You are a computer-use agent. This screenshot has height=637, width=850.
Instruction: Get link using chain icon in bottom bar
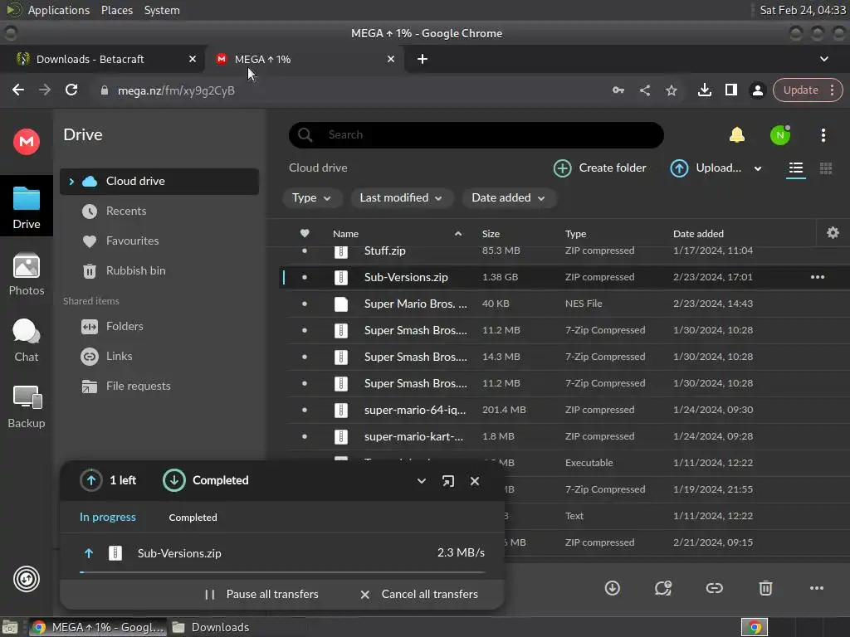pyautogui.click(x=714, y=588)
